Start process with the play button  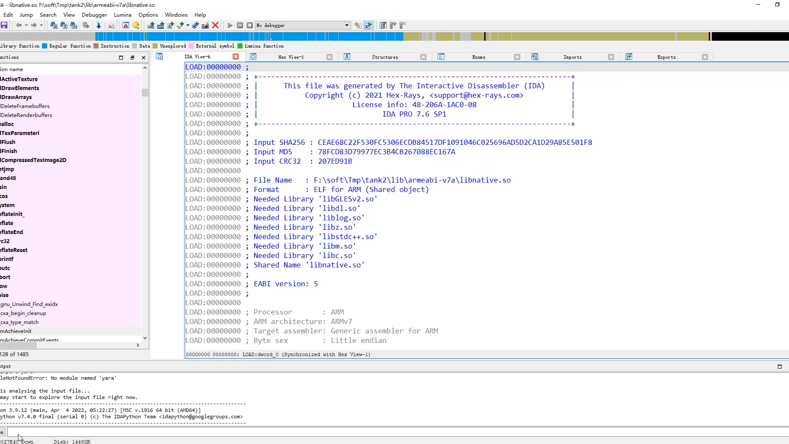(x=230, y=26)
